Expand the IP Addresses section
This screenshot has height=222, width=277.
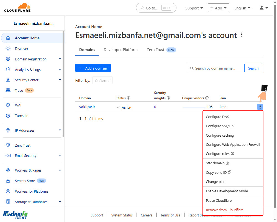coord(60,130)
